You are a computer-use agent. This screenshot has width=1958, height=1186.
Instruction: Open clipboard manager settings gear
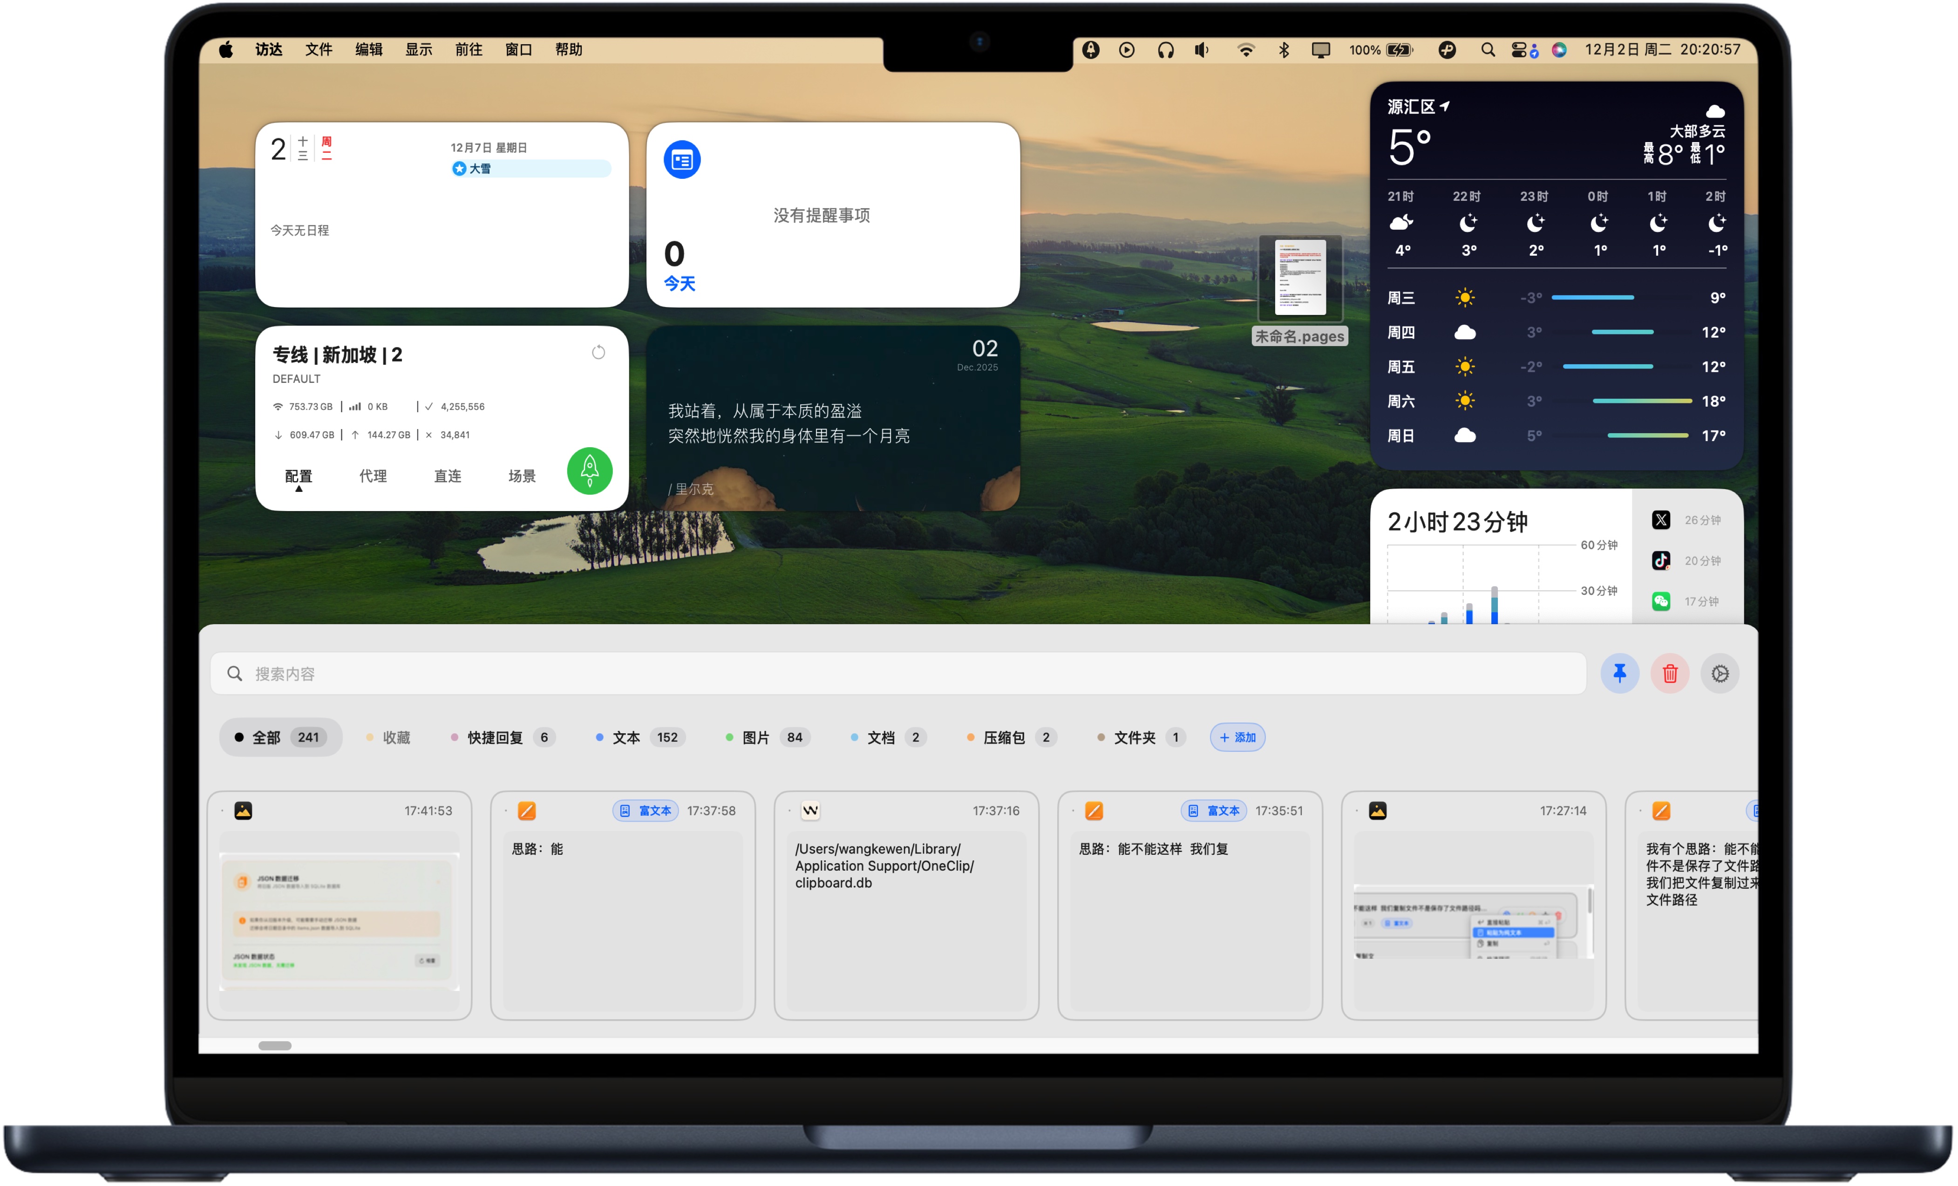coord(1720,673)
